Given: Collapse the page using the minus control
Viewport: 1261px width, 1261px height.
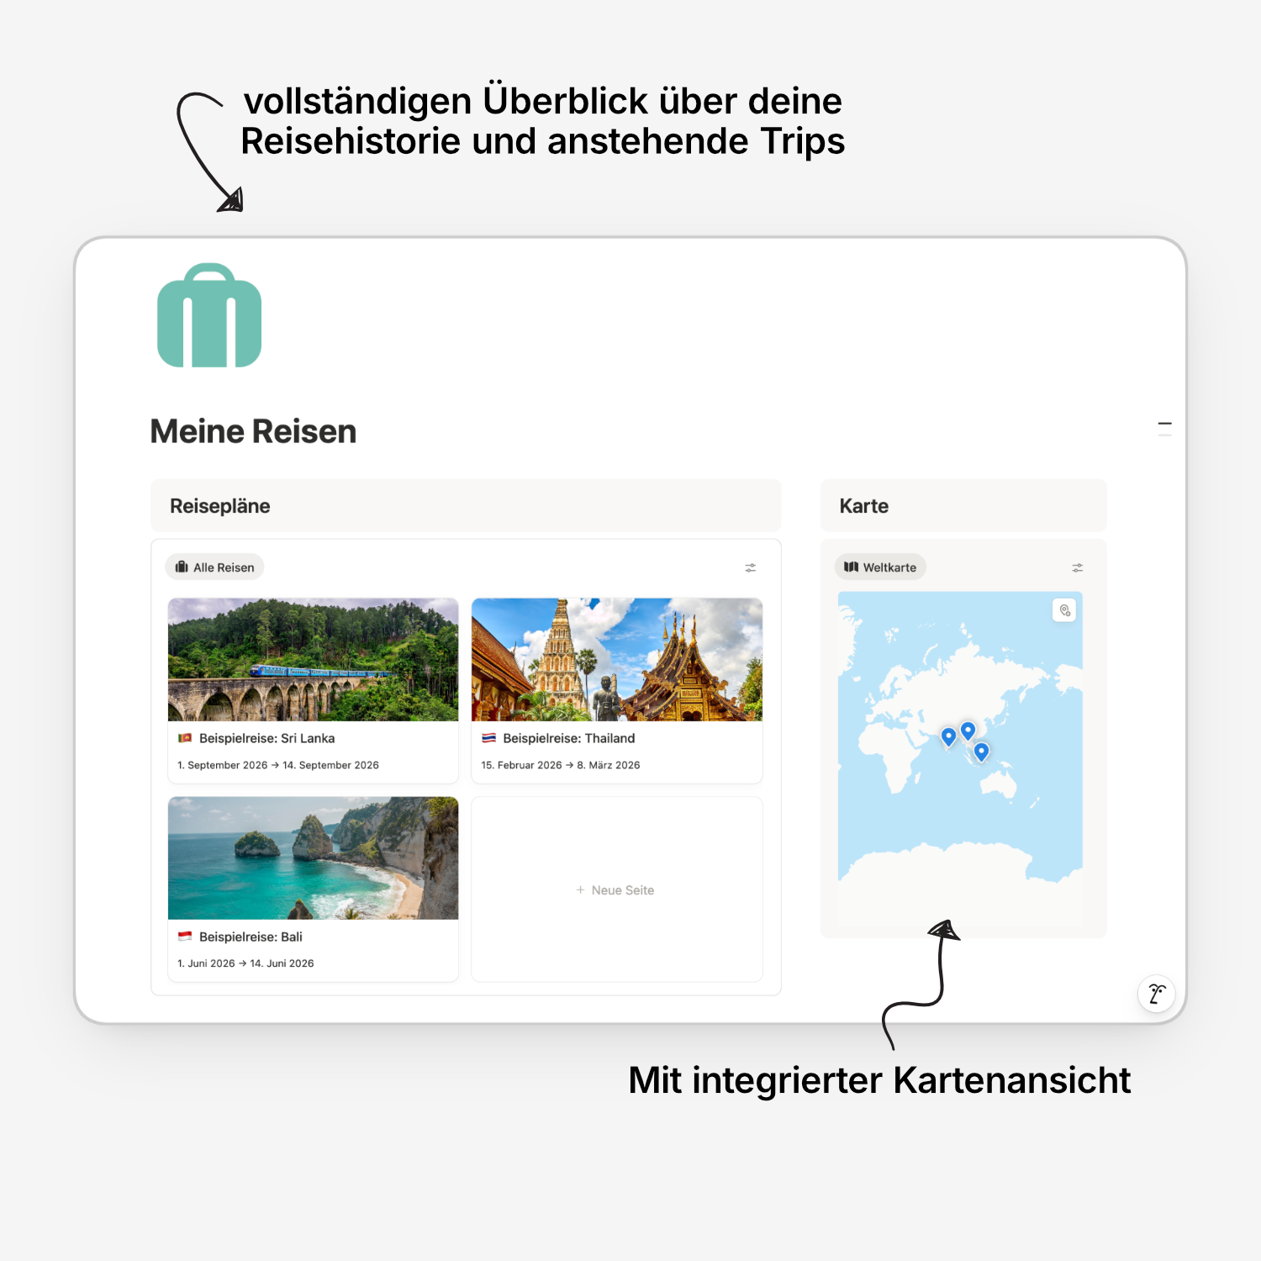Looking at the screenshot, I should point(1164,425).
